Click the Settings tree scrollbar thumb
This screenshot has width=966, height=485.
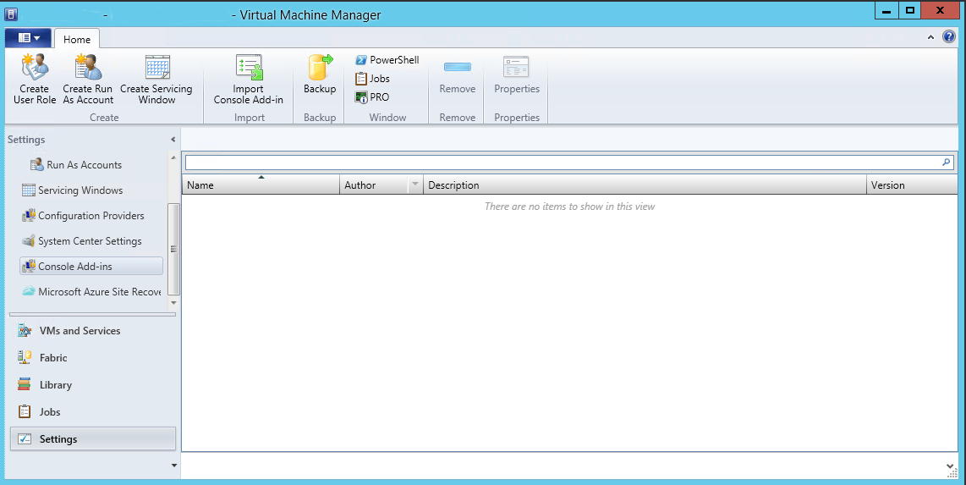[x=173, y=249]
